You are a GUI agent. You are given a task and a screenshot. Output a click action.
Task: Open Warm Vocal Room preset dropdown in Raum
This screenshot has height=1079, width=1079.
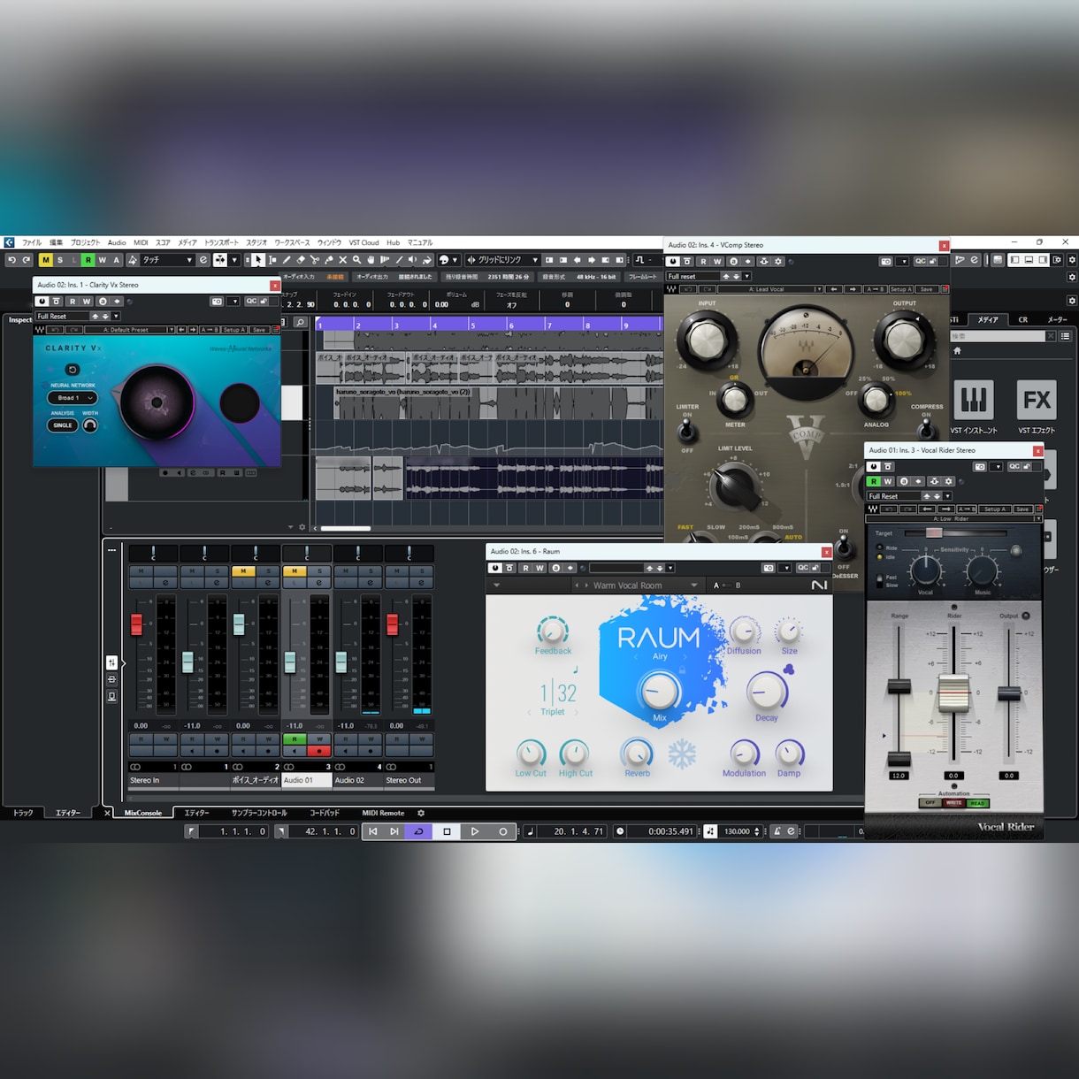637,585
